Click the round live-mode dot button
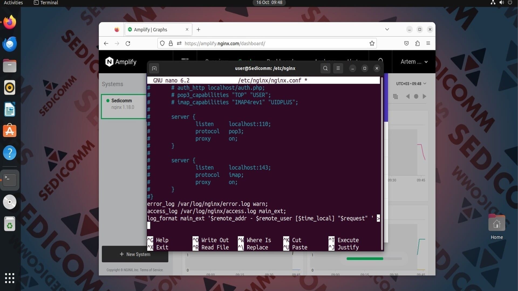This screenshot has width=518, height=291. [x=416, y=96]
